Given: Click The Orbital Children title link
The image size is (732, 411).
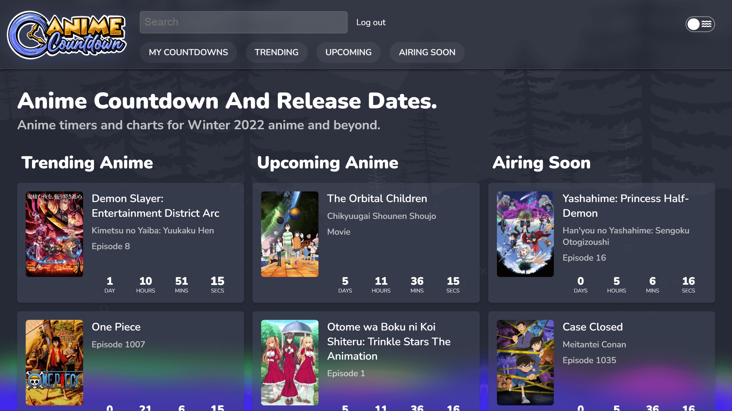Looking at the screenshot, I should point(377,198).
